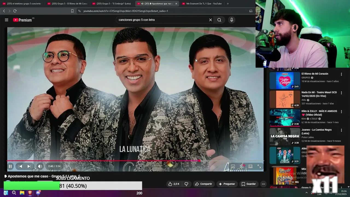350x197 pixels.
Task: Open options for 'Klim & ZULLY' video
Action: pos(341,112)
